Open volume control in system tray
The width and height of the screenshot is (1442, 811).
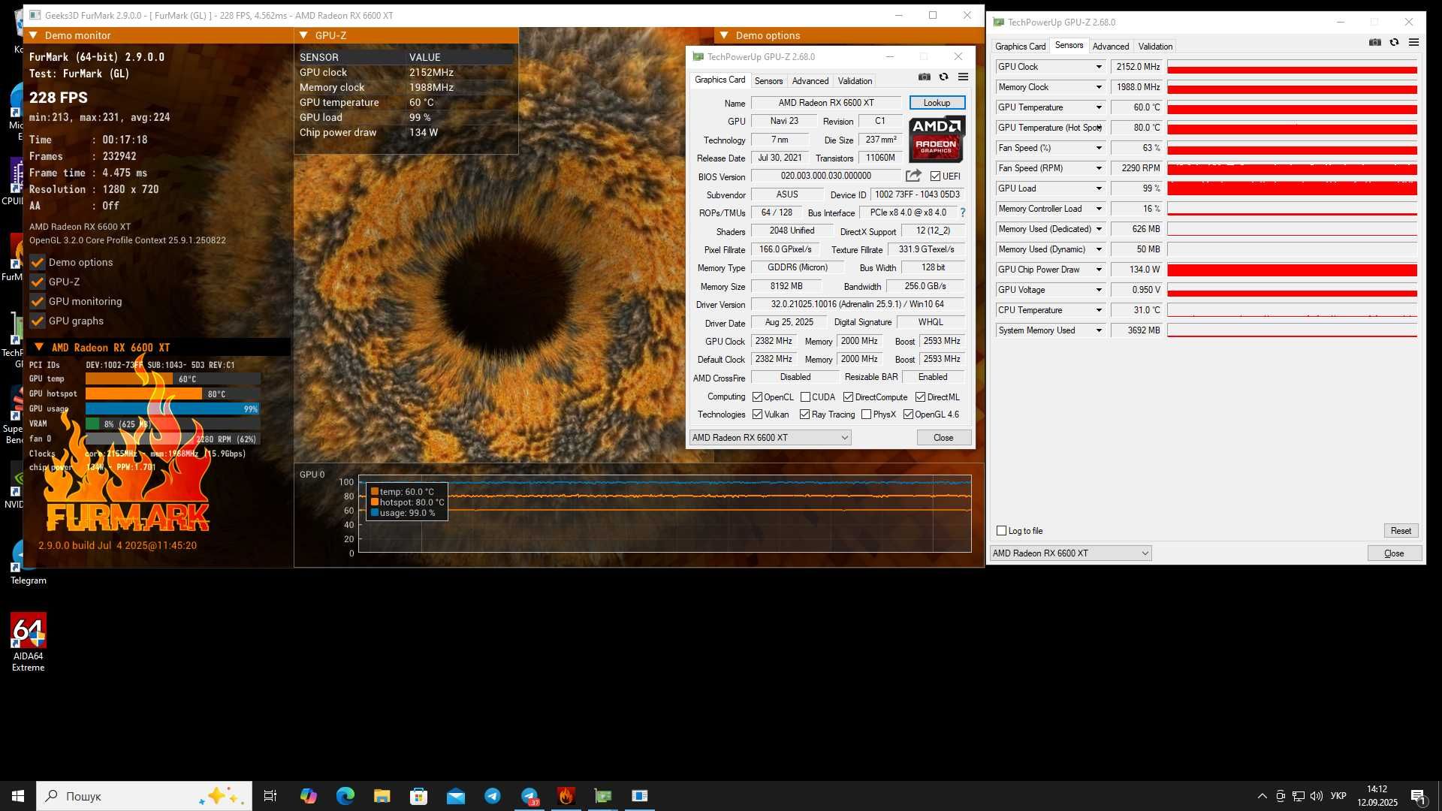point(1317,796)
